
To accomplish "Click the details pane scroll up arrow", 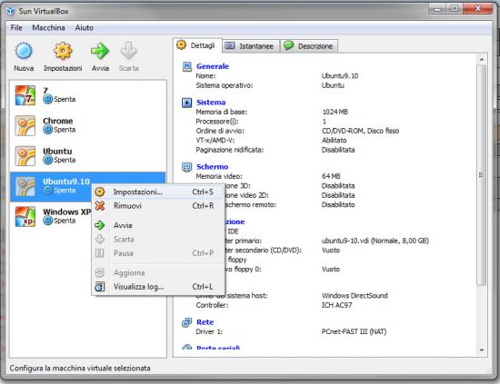I will (482, 60).
